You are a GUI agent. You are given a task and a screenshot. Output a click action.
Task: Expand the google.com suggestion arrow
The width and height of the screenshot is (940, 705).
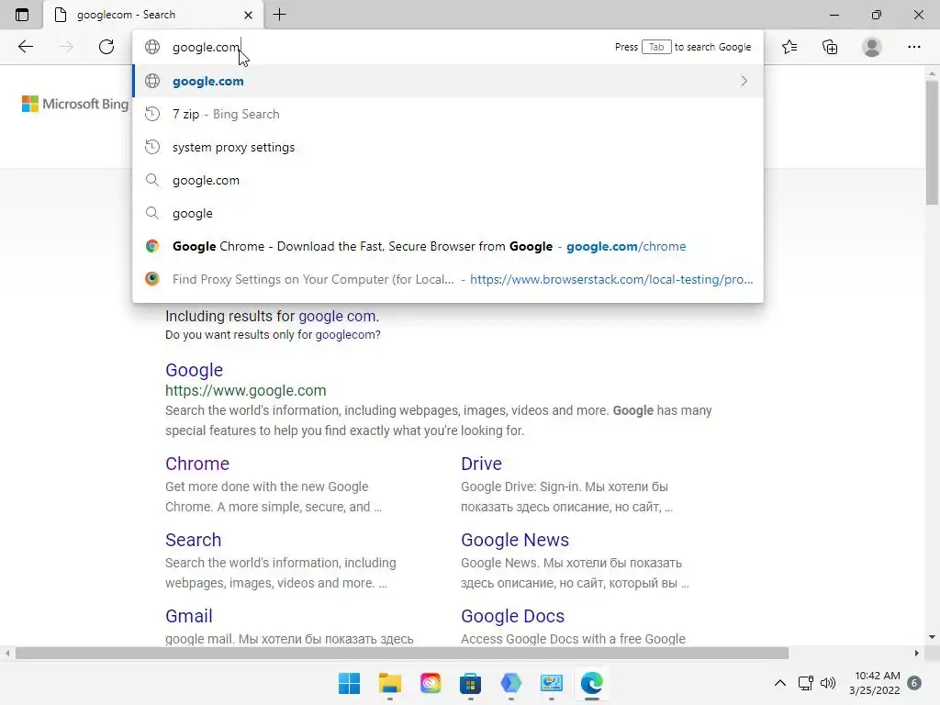(x=744, y=81)
